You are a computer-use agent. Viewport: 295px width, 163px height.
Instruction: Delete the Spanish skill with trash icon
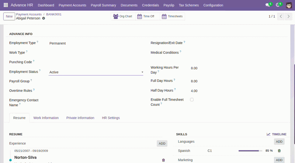[279, 151]
